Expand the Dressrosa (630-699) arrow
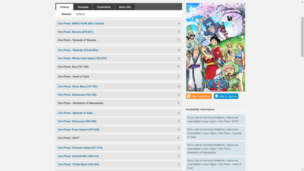Viewport: 304px width, 171px height. pos(178,121)
